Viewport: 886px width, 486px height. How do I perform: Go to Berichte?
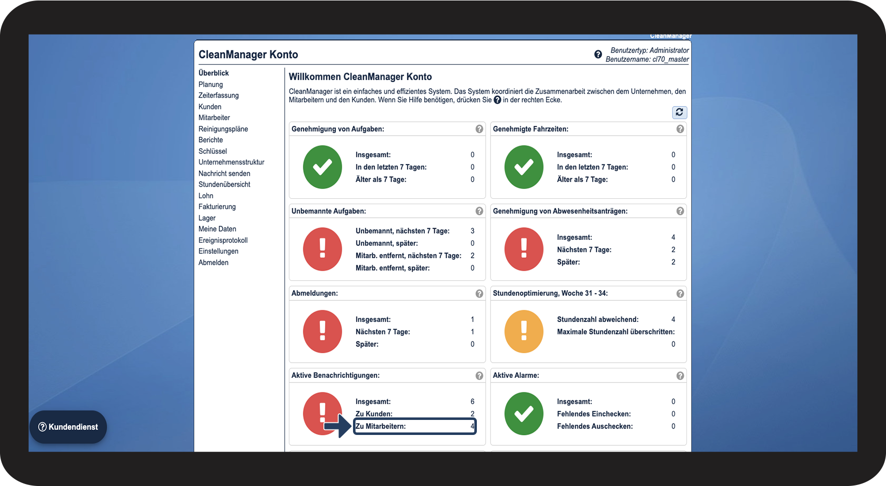coord(211,140)
